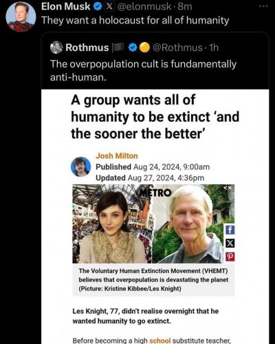This screenshot has height=344, width=275.
Task: Open the three-dot more options menu
Action: click(263, 6)
